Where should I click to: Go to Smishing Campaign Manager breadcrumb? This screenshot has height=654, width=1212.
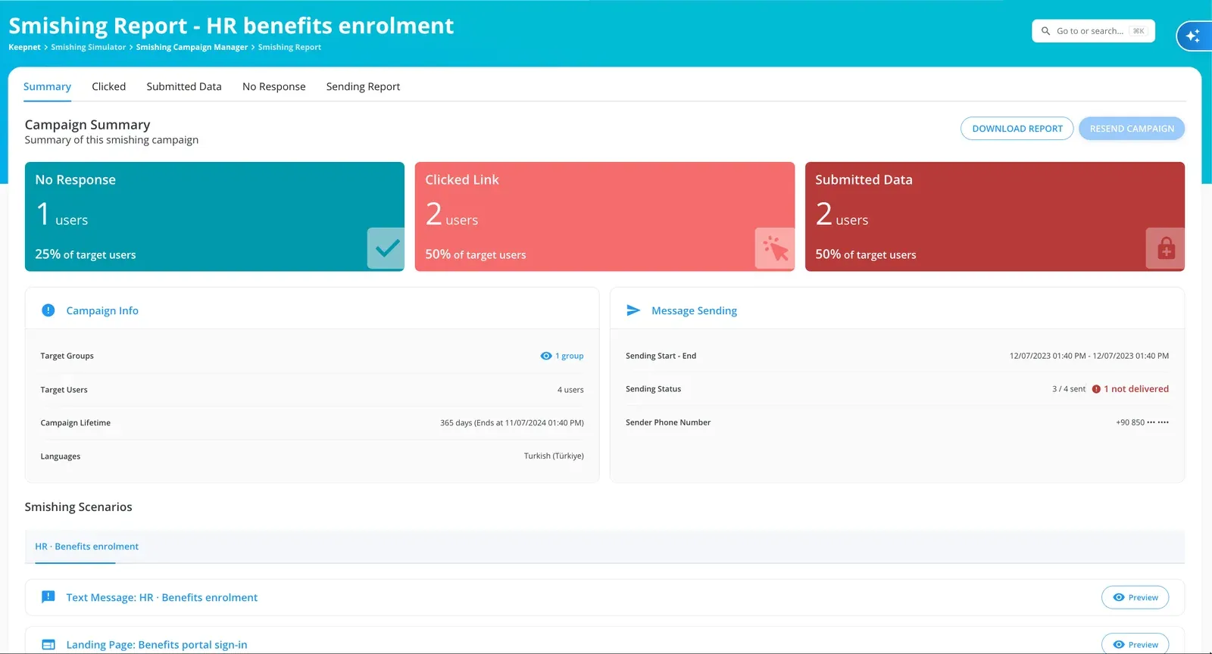tap(192, 47)
